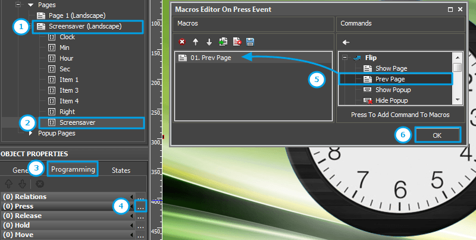This screenshot has width=476, height=240.
Task: Select the Hide Popup command
Action: coord(392,100)
